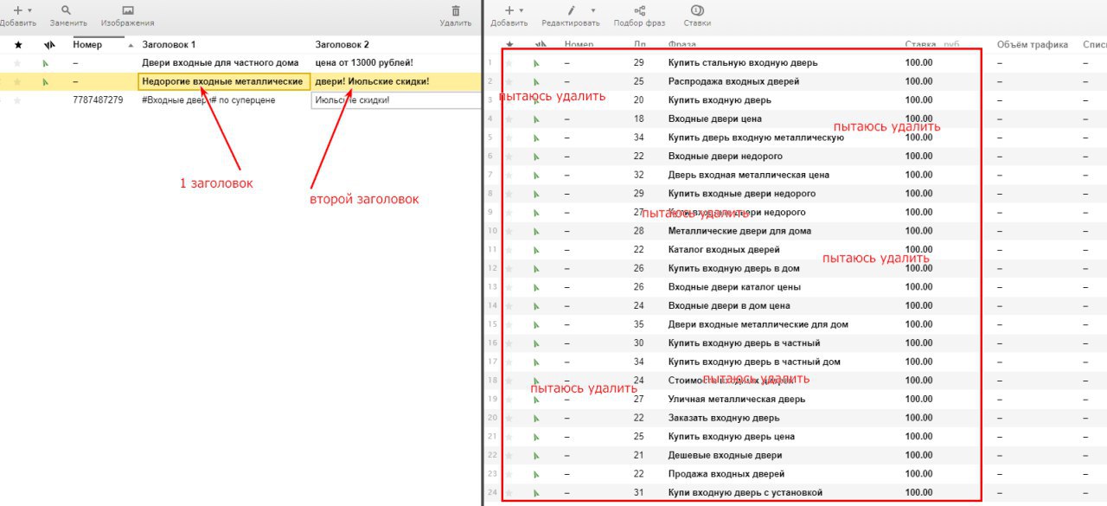Click the sort arrow beside Номер header
Viewport: 1107px width, 506px height.
coord(131,44)
